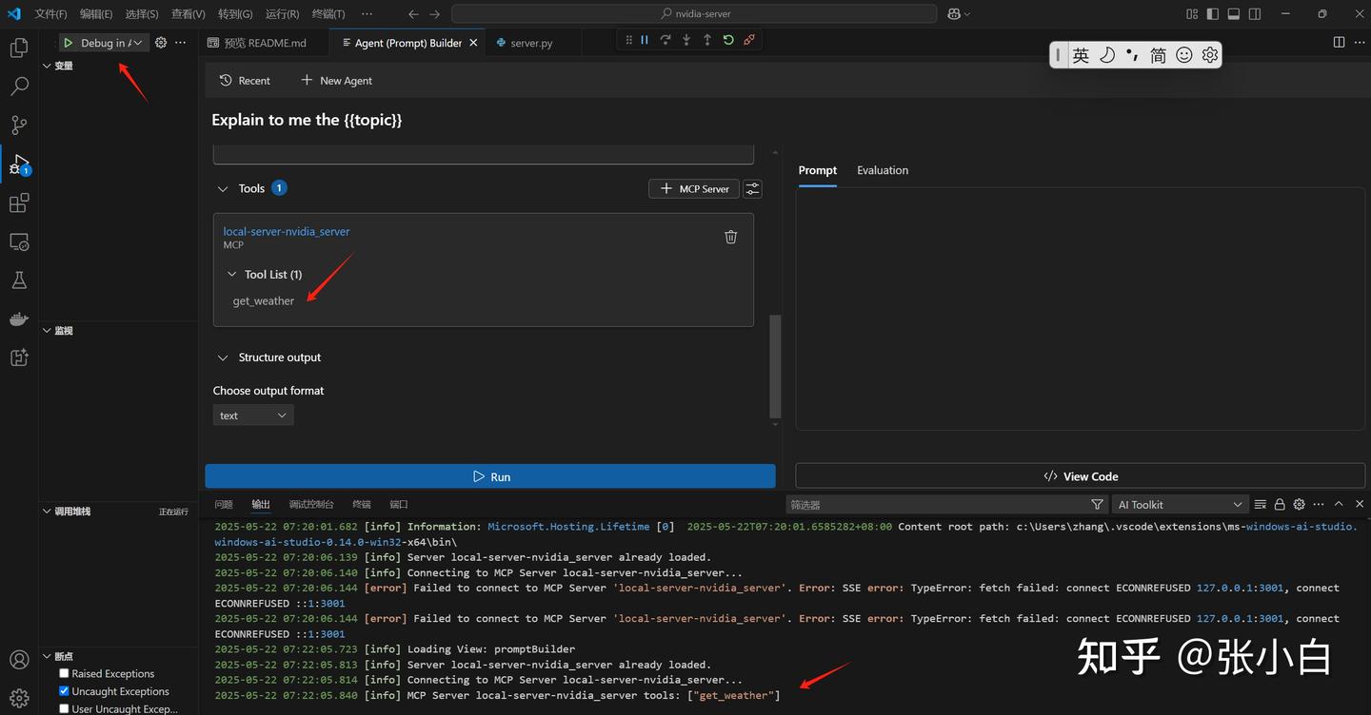Open the Testing flask icon view
This screenshot has width=1371, height=715.
(x=19, y=280)
